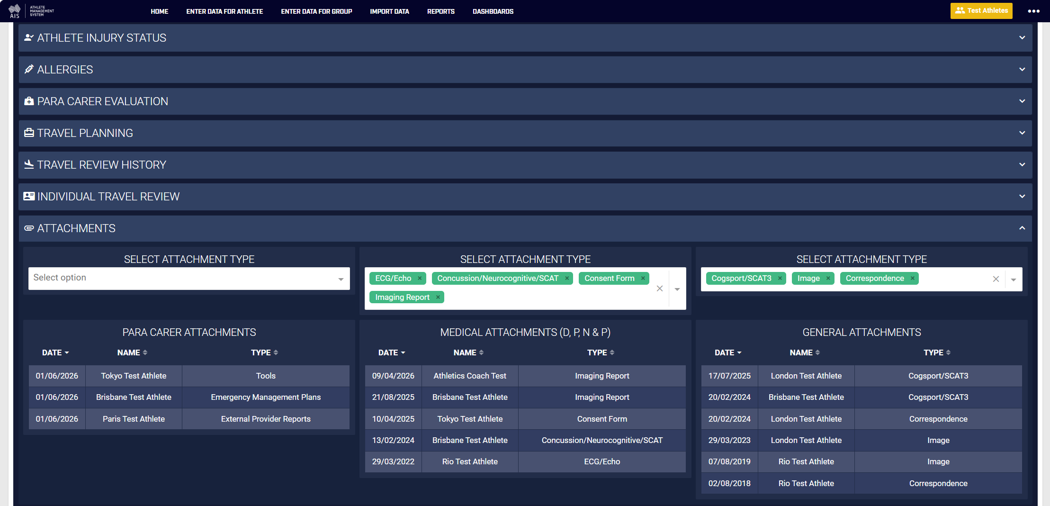Remove the Consent Form tag
The image size is (1050, 506).
pyautogui.click(x=643, y=278)
